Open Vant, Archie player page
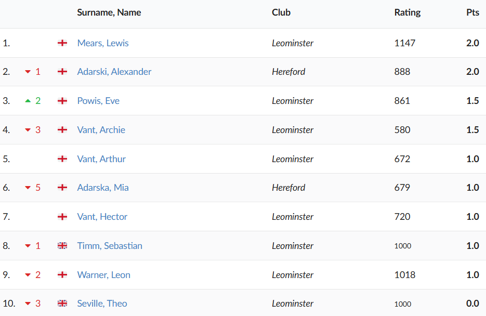Viewport: 486px width, 316px height. coord(101,130)
